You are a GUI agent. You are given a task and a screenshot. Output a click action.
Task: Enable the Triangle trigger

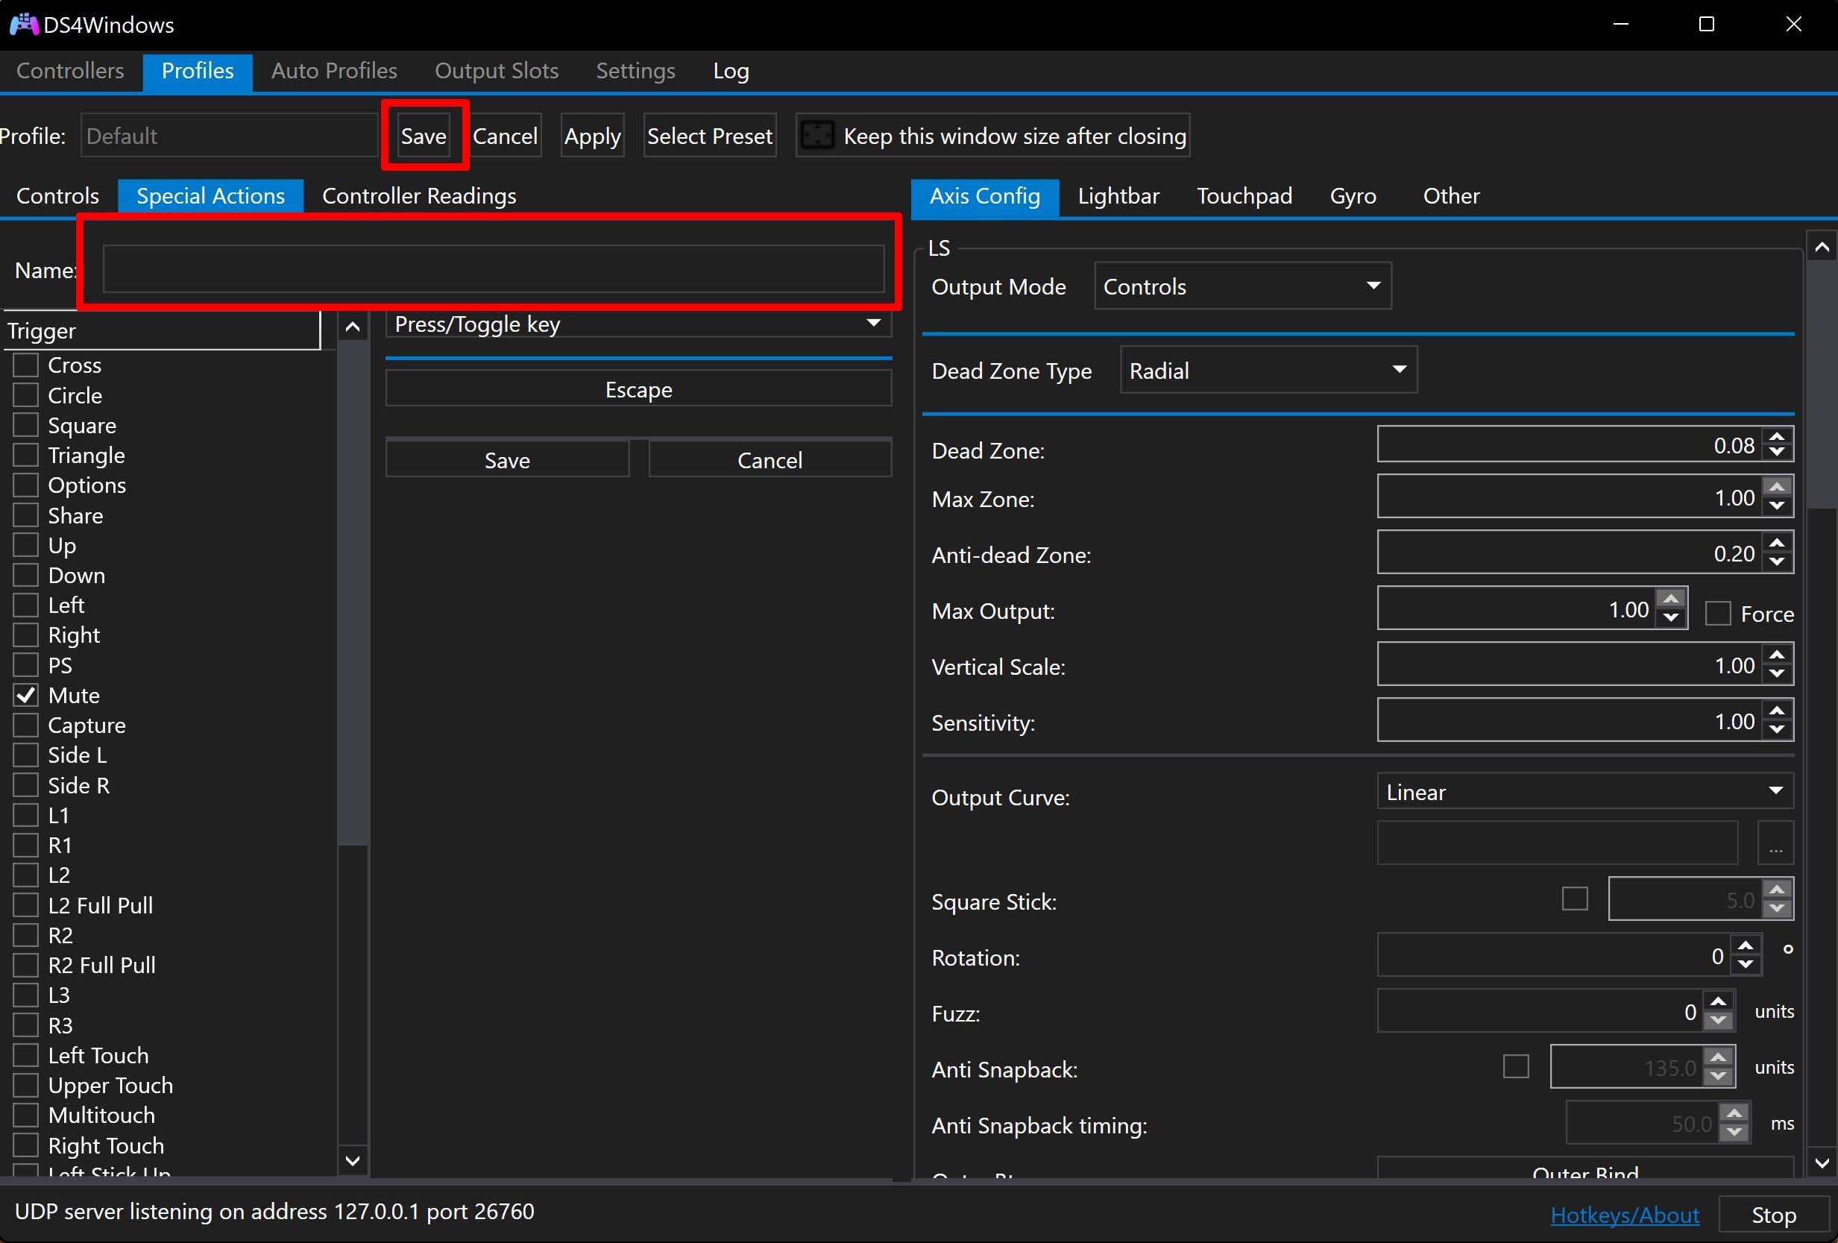click(26, 455)
